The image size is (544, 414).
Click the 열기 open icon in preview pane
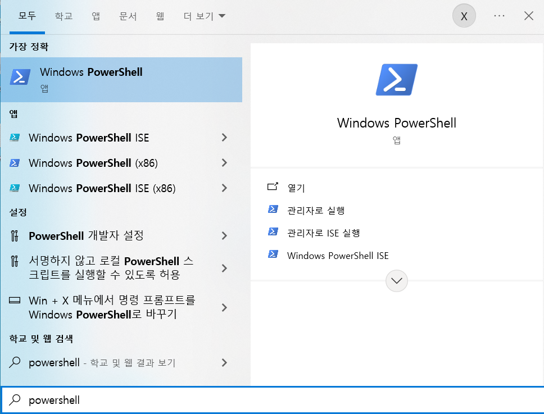coord(273,186)
